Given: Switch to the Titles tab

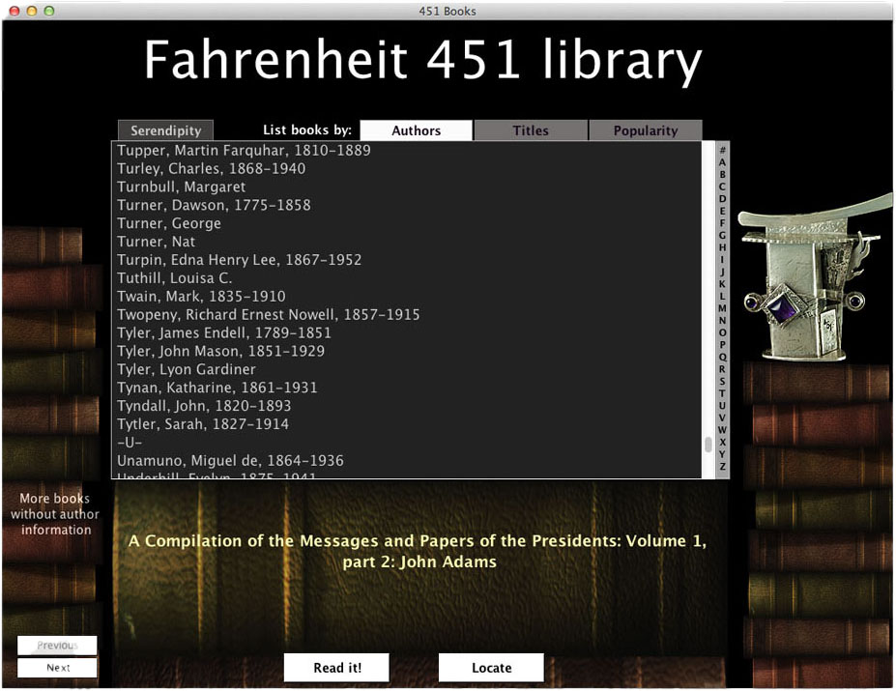Looking at the screenshot, I should pos(530,130).
